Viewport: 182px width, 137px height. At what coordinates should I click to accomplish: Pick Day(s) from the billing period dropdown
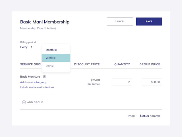pos(56,66)
